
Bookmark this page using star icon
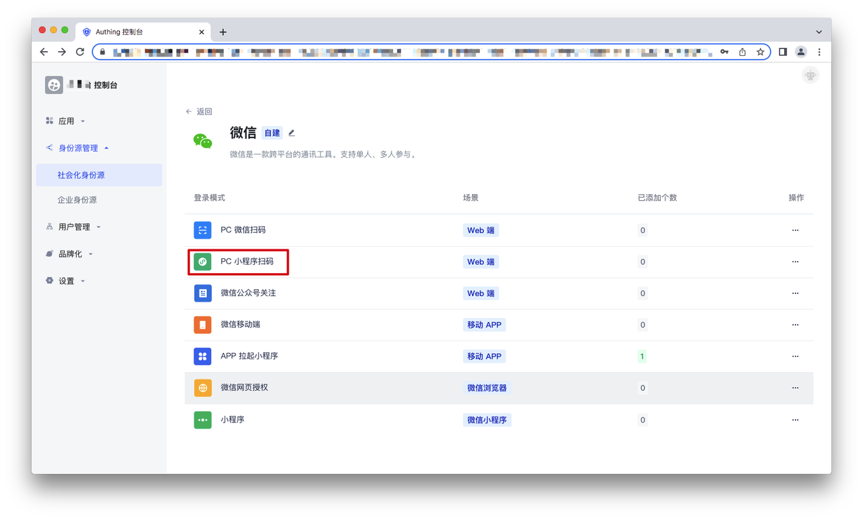760,52
